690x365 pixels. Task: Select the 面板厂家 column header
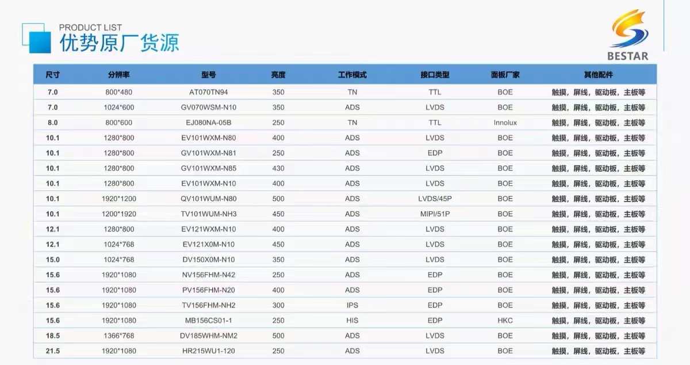505,75
